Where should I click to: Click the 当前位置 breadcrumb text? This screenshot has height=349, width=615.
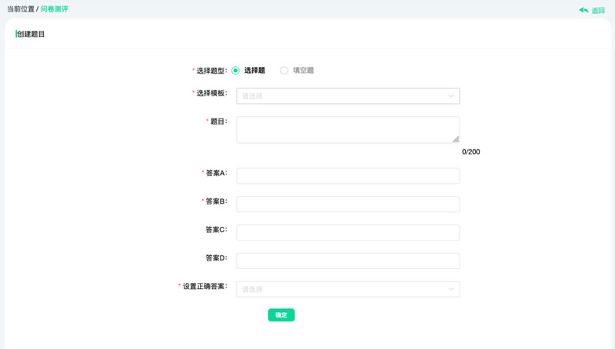point(20,9)
